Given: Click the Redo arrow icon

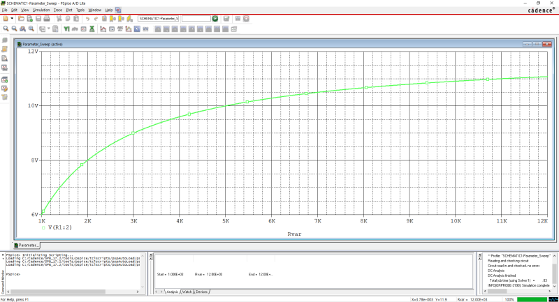Looking at the screenshot, I should pos(96,19).
